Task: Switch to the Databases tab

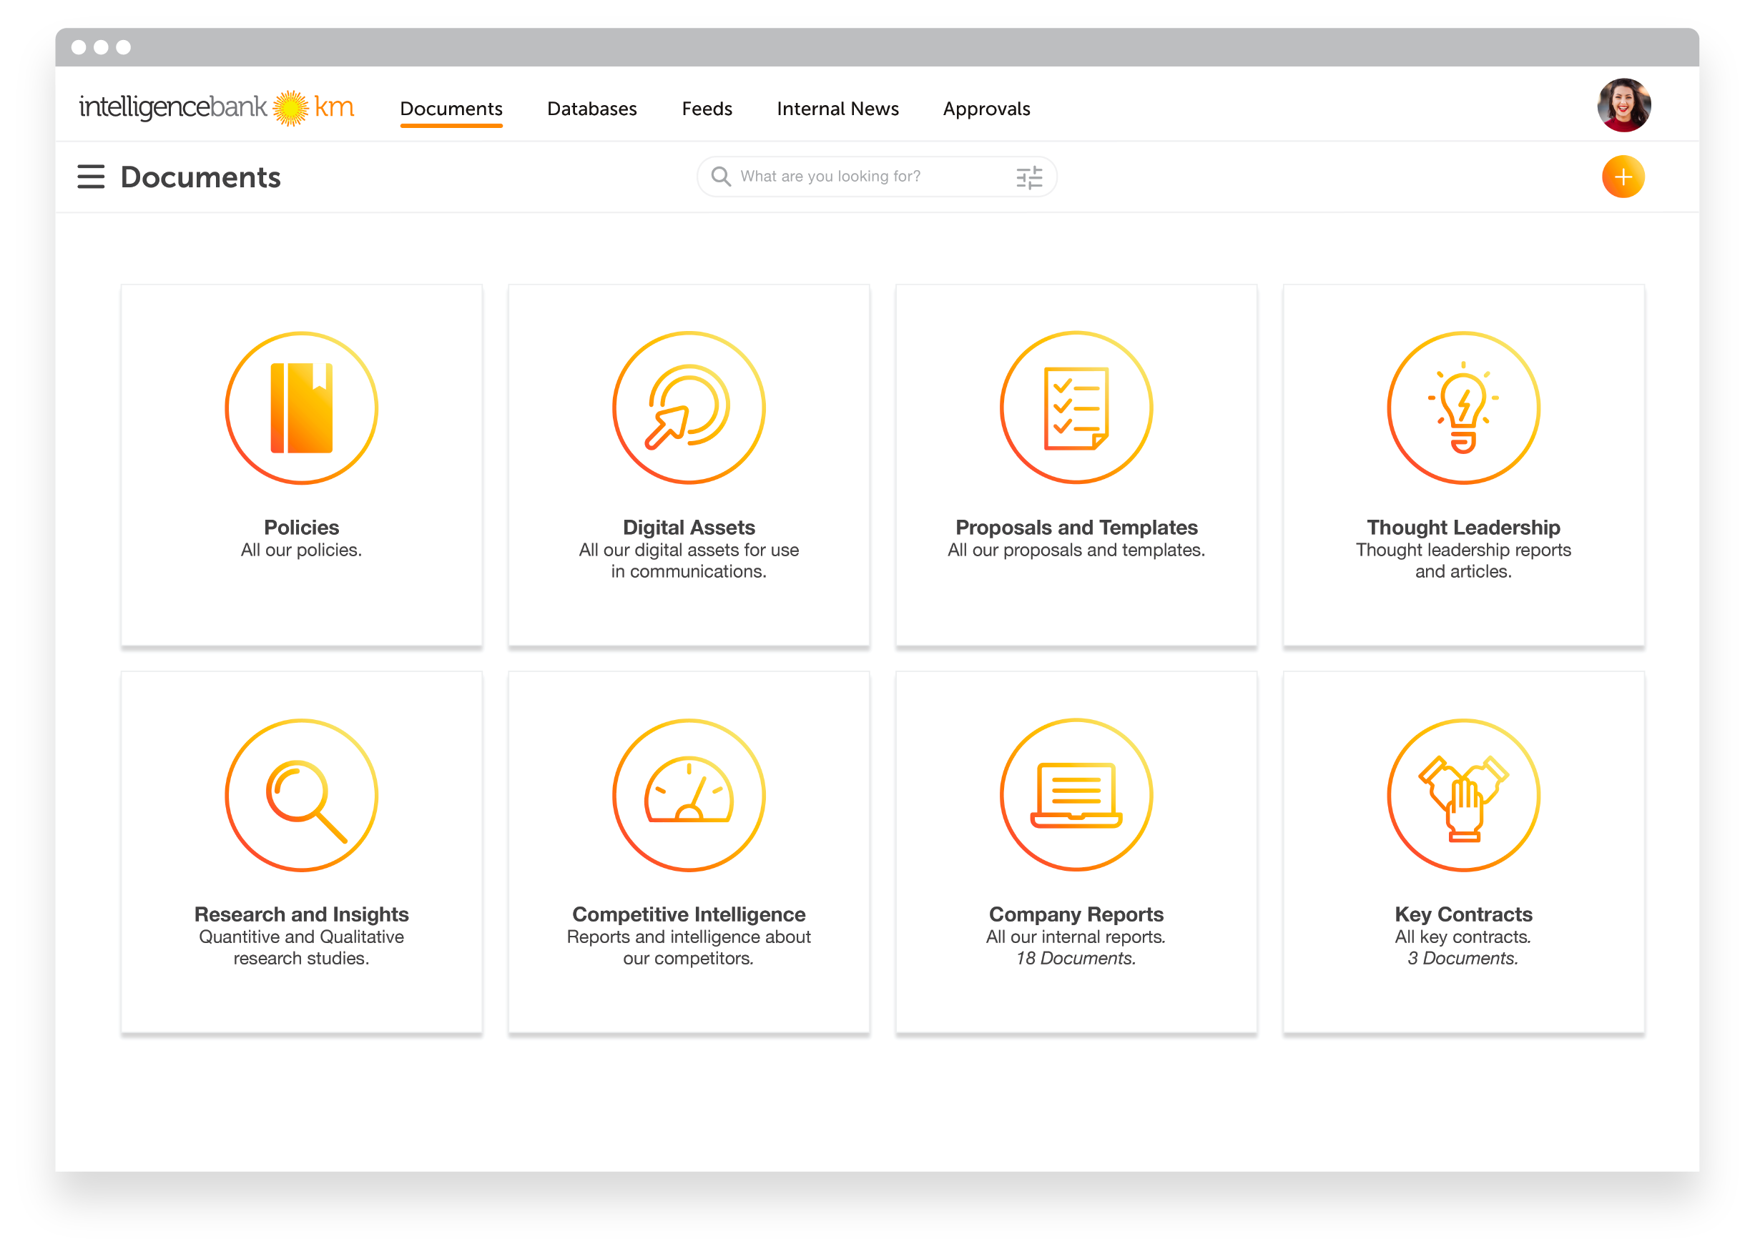Action: [x=591, y=109]
